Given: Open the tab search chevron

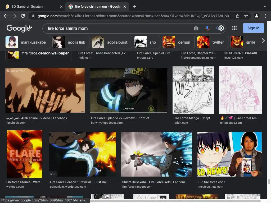Looking at the screenshot, I should click(265, 7).
